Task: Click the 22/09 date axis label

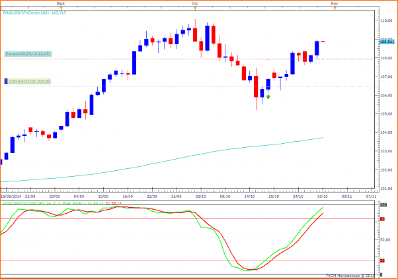Action: pos(152,197)
